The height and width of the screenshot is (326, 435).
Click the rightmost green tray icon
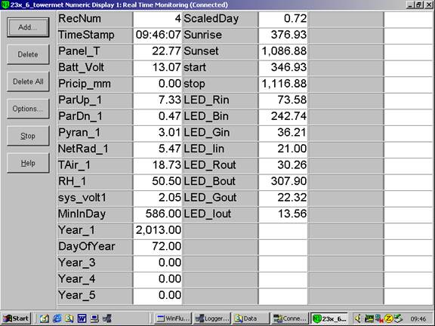(x=399, y=318)
